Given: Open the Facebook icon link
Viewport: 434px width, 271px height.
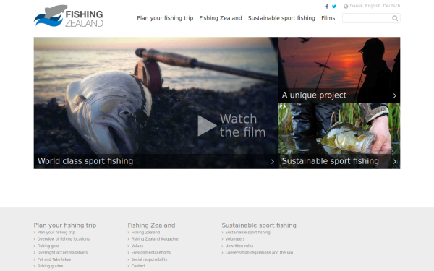Looking at the screenshot, I should (x=327, y=6).
